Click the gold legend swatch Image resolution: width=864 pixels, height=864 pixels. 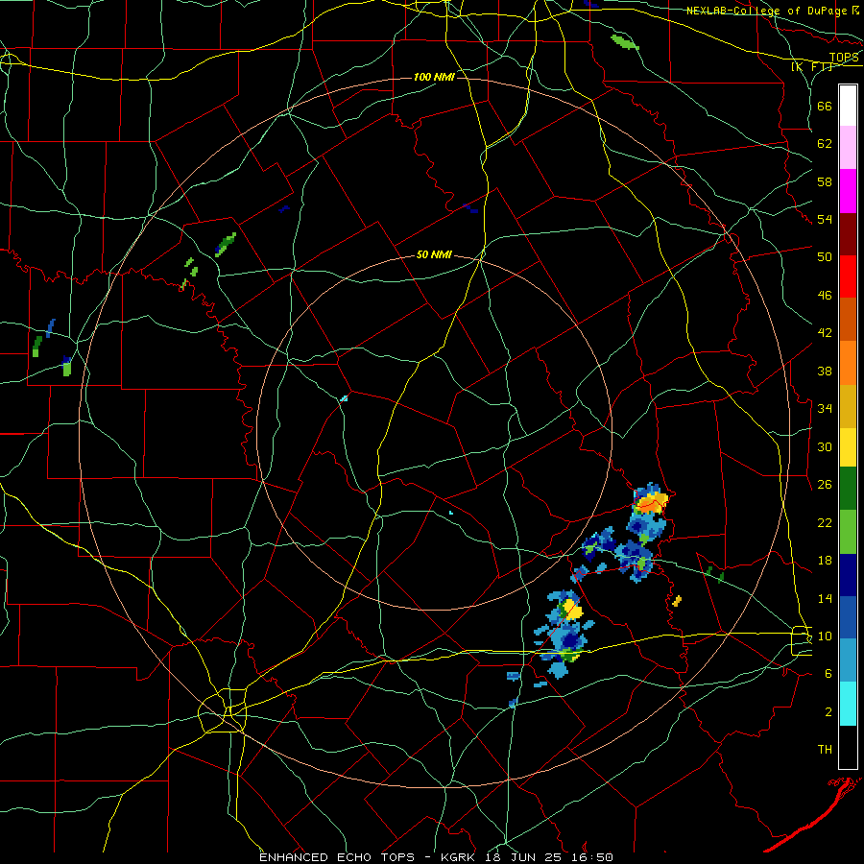pos(848,406)
